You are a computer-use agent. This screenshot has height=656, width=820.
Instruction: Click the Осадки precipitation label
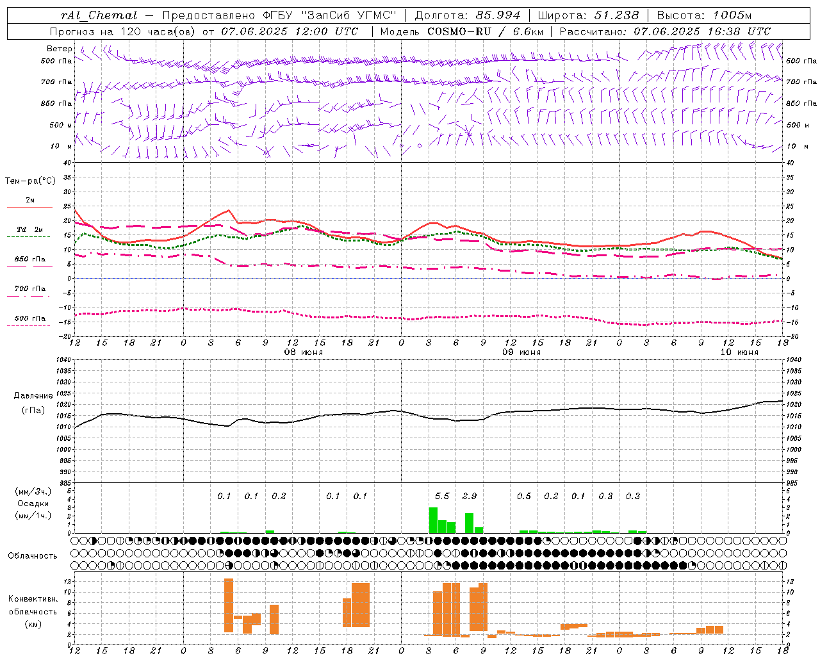coord(33,504)
